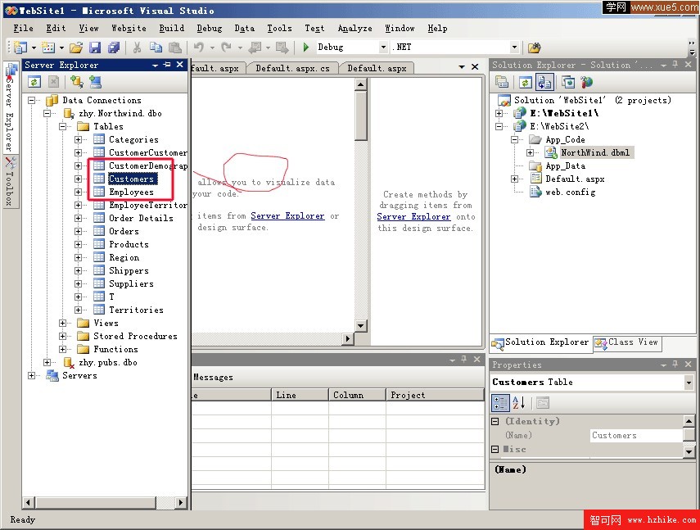This screenshot has height=530, width=700.
Task: Click the design surface vertical scrollbar thumb
Action: point(361,116)
